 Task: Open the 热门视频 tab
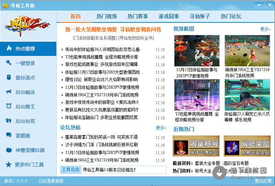coord(106,16)
